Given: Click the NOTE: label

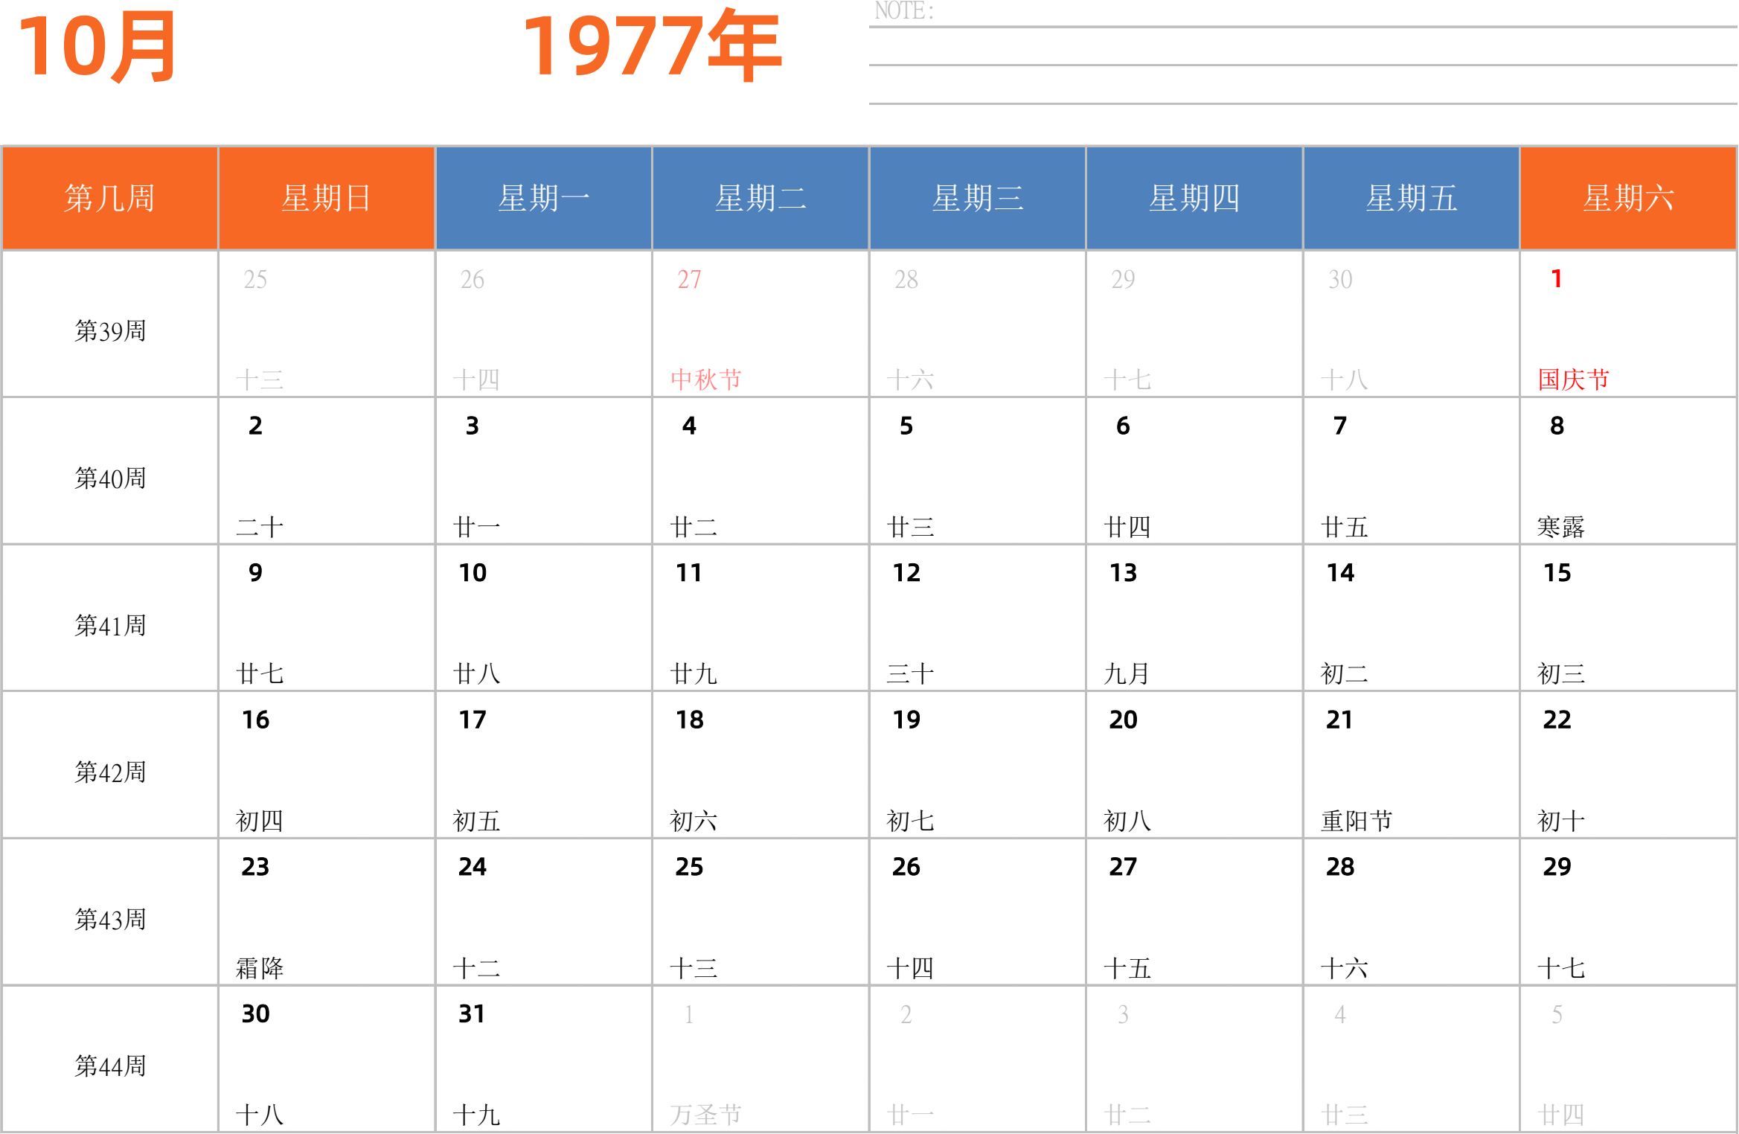Looking at the screenshot, I should point(904,10).
